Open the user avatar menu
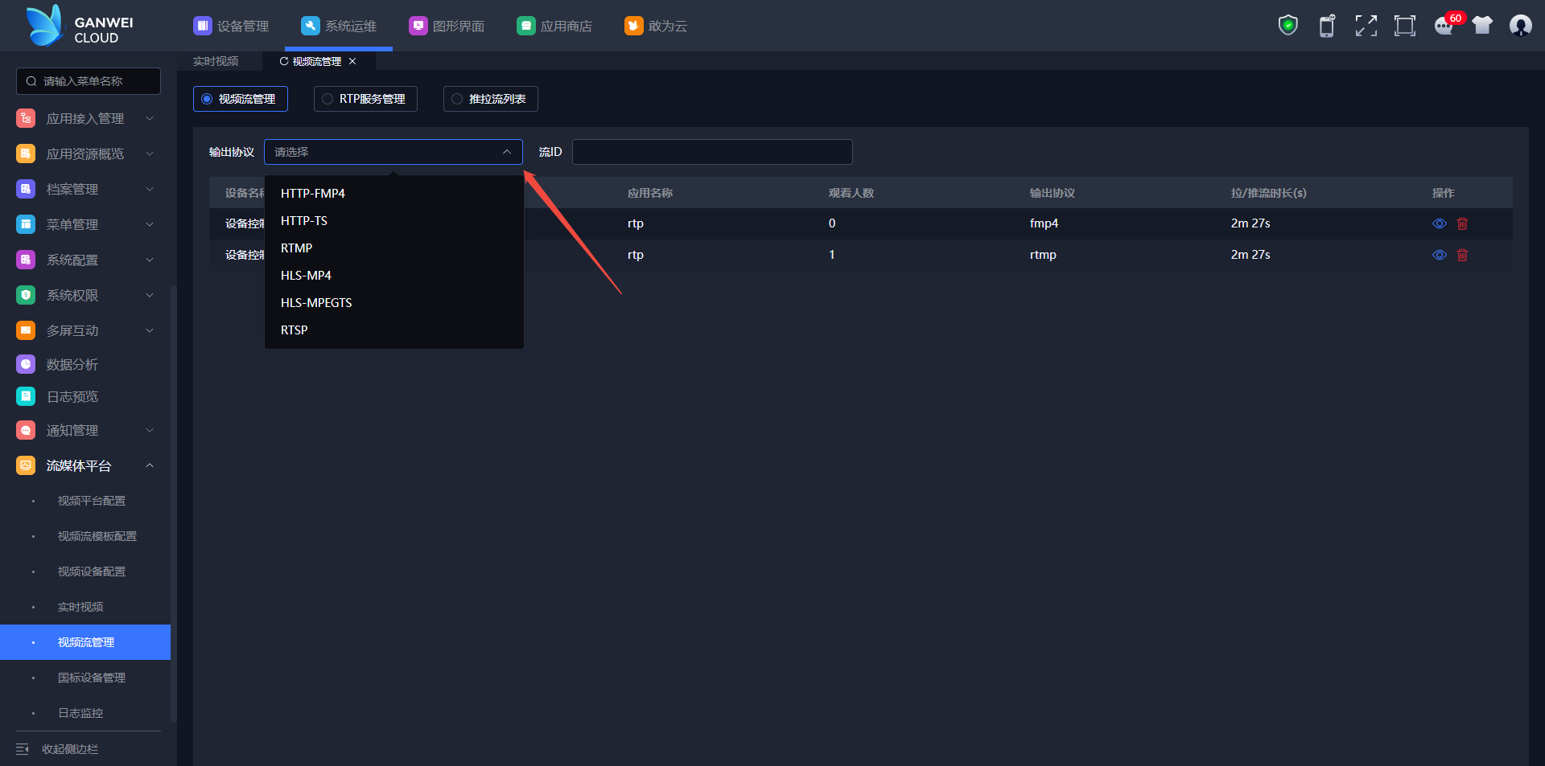The height and width of the screenshot is (766, 1545). [1521, 26]
